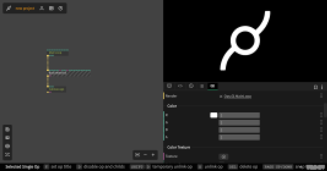This screenshot has height=171, width=327.
Task: Click the bottom icon in the patch's left sidebar
Action: pyautogui.click(x=8, y=154)
